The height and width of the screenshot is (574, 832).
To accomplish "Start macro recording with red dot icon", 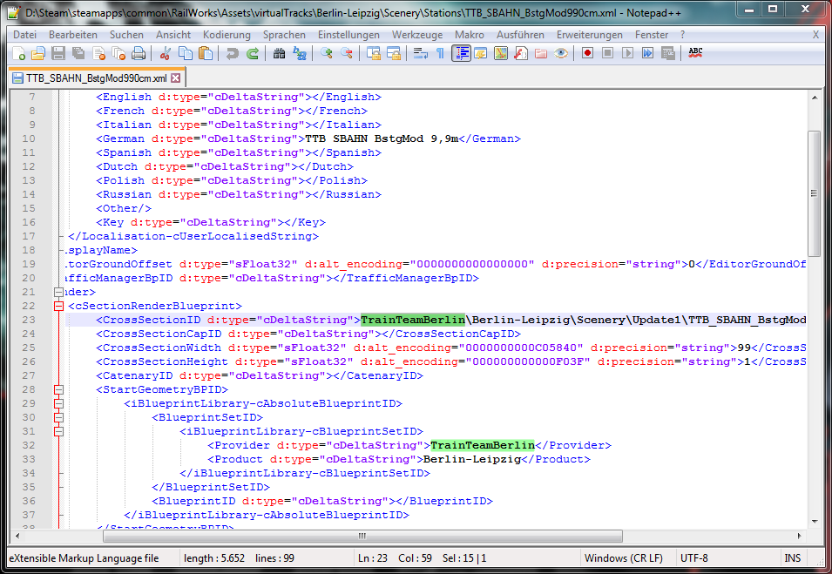I will point(588,54).
